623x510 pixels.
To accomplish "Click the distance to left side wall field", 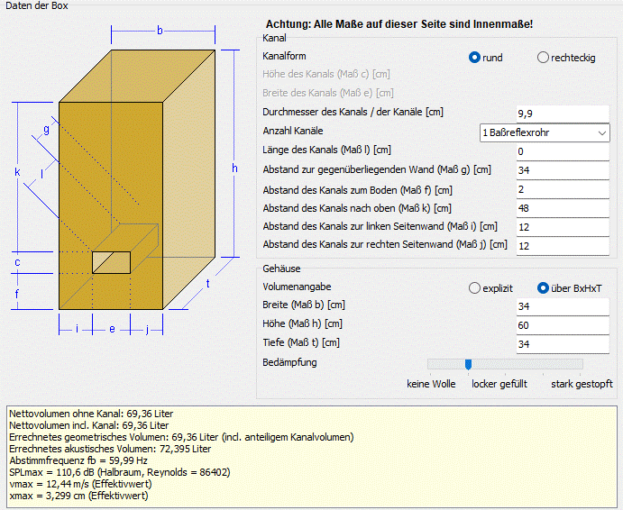I will point(562,227).
